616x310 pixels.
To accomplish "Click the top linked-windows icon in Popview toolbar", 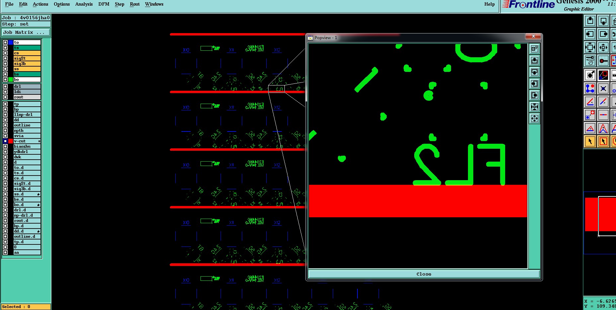I will point(534,49).
